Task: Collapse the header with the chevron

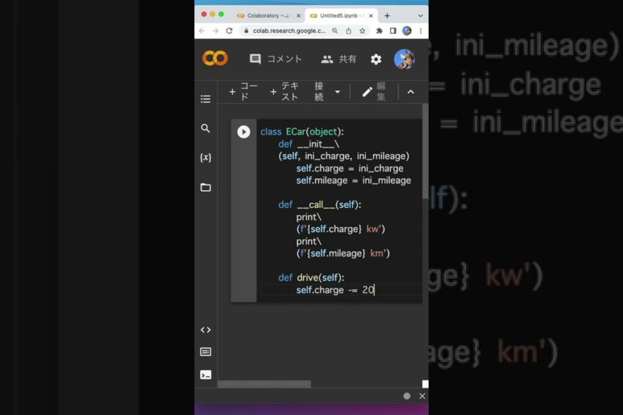Action: tap(411, 92)
